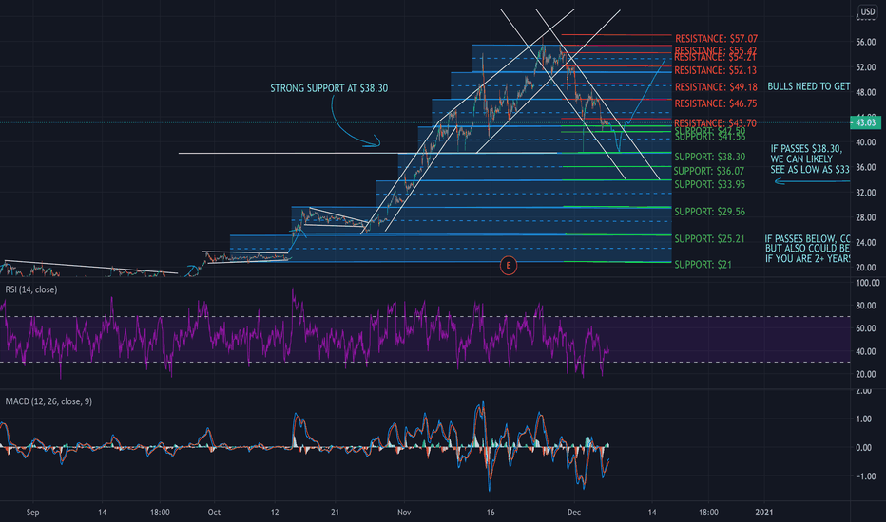Select the 'STRONG SUPPORT AT $38.30' annotation
This screenshot has width=886, height=522.
pyautogui.click(x=329, y=88)
